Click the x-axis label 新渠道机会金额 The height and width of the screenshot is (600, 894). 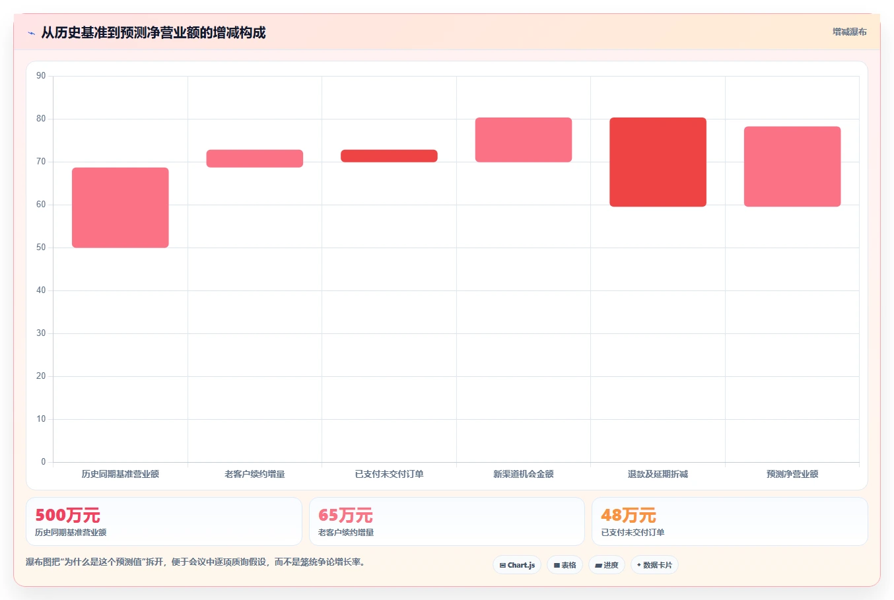(x=524, y=474)
